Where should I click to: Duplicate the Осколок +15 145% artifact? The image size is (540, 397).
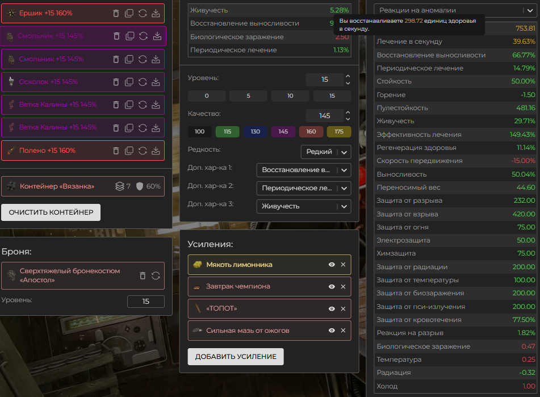[129, 82]
